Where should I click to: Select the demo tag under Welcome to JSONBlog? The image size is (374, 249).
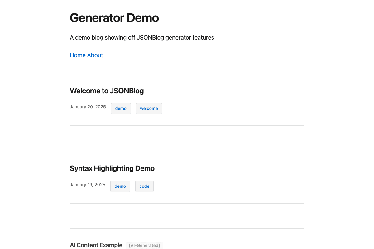click(x=121, y=108)
